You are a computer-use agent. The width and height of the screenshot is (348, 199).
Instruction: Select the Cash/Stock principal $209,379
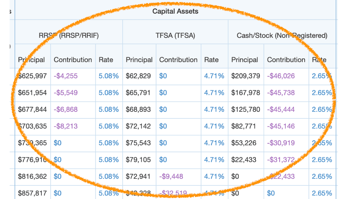click(246, 76)
